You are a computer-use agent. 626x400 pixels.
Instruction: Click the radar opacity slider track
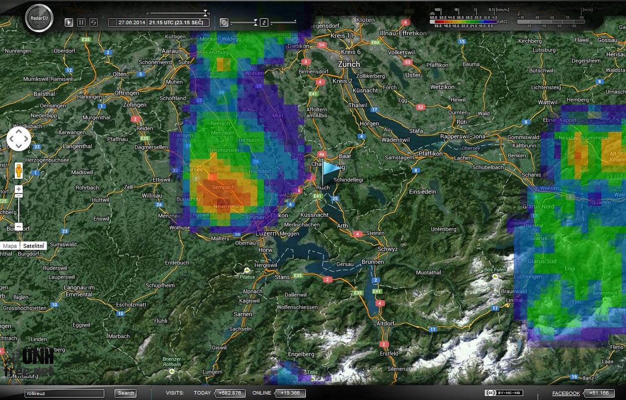[x=243, y=22]
